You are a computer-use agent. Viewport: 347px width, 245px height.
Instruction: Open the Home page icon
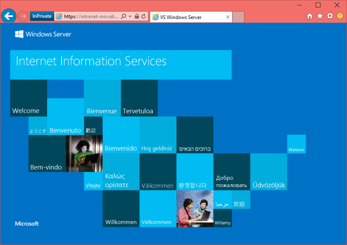(310, 16)
